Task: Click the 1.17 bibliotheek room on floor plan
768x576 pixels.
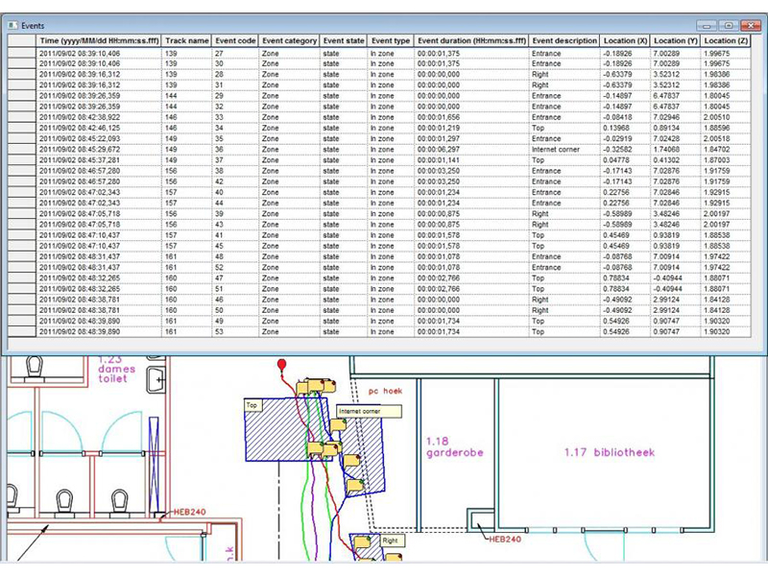Action: click(608, 451)
